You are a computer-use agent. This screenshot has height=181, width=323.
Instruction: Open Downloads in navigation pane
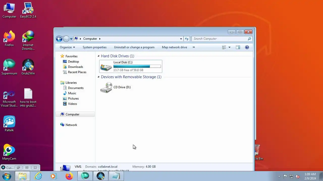(x=75, y=67)
